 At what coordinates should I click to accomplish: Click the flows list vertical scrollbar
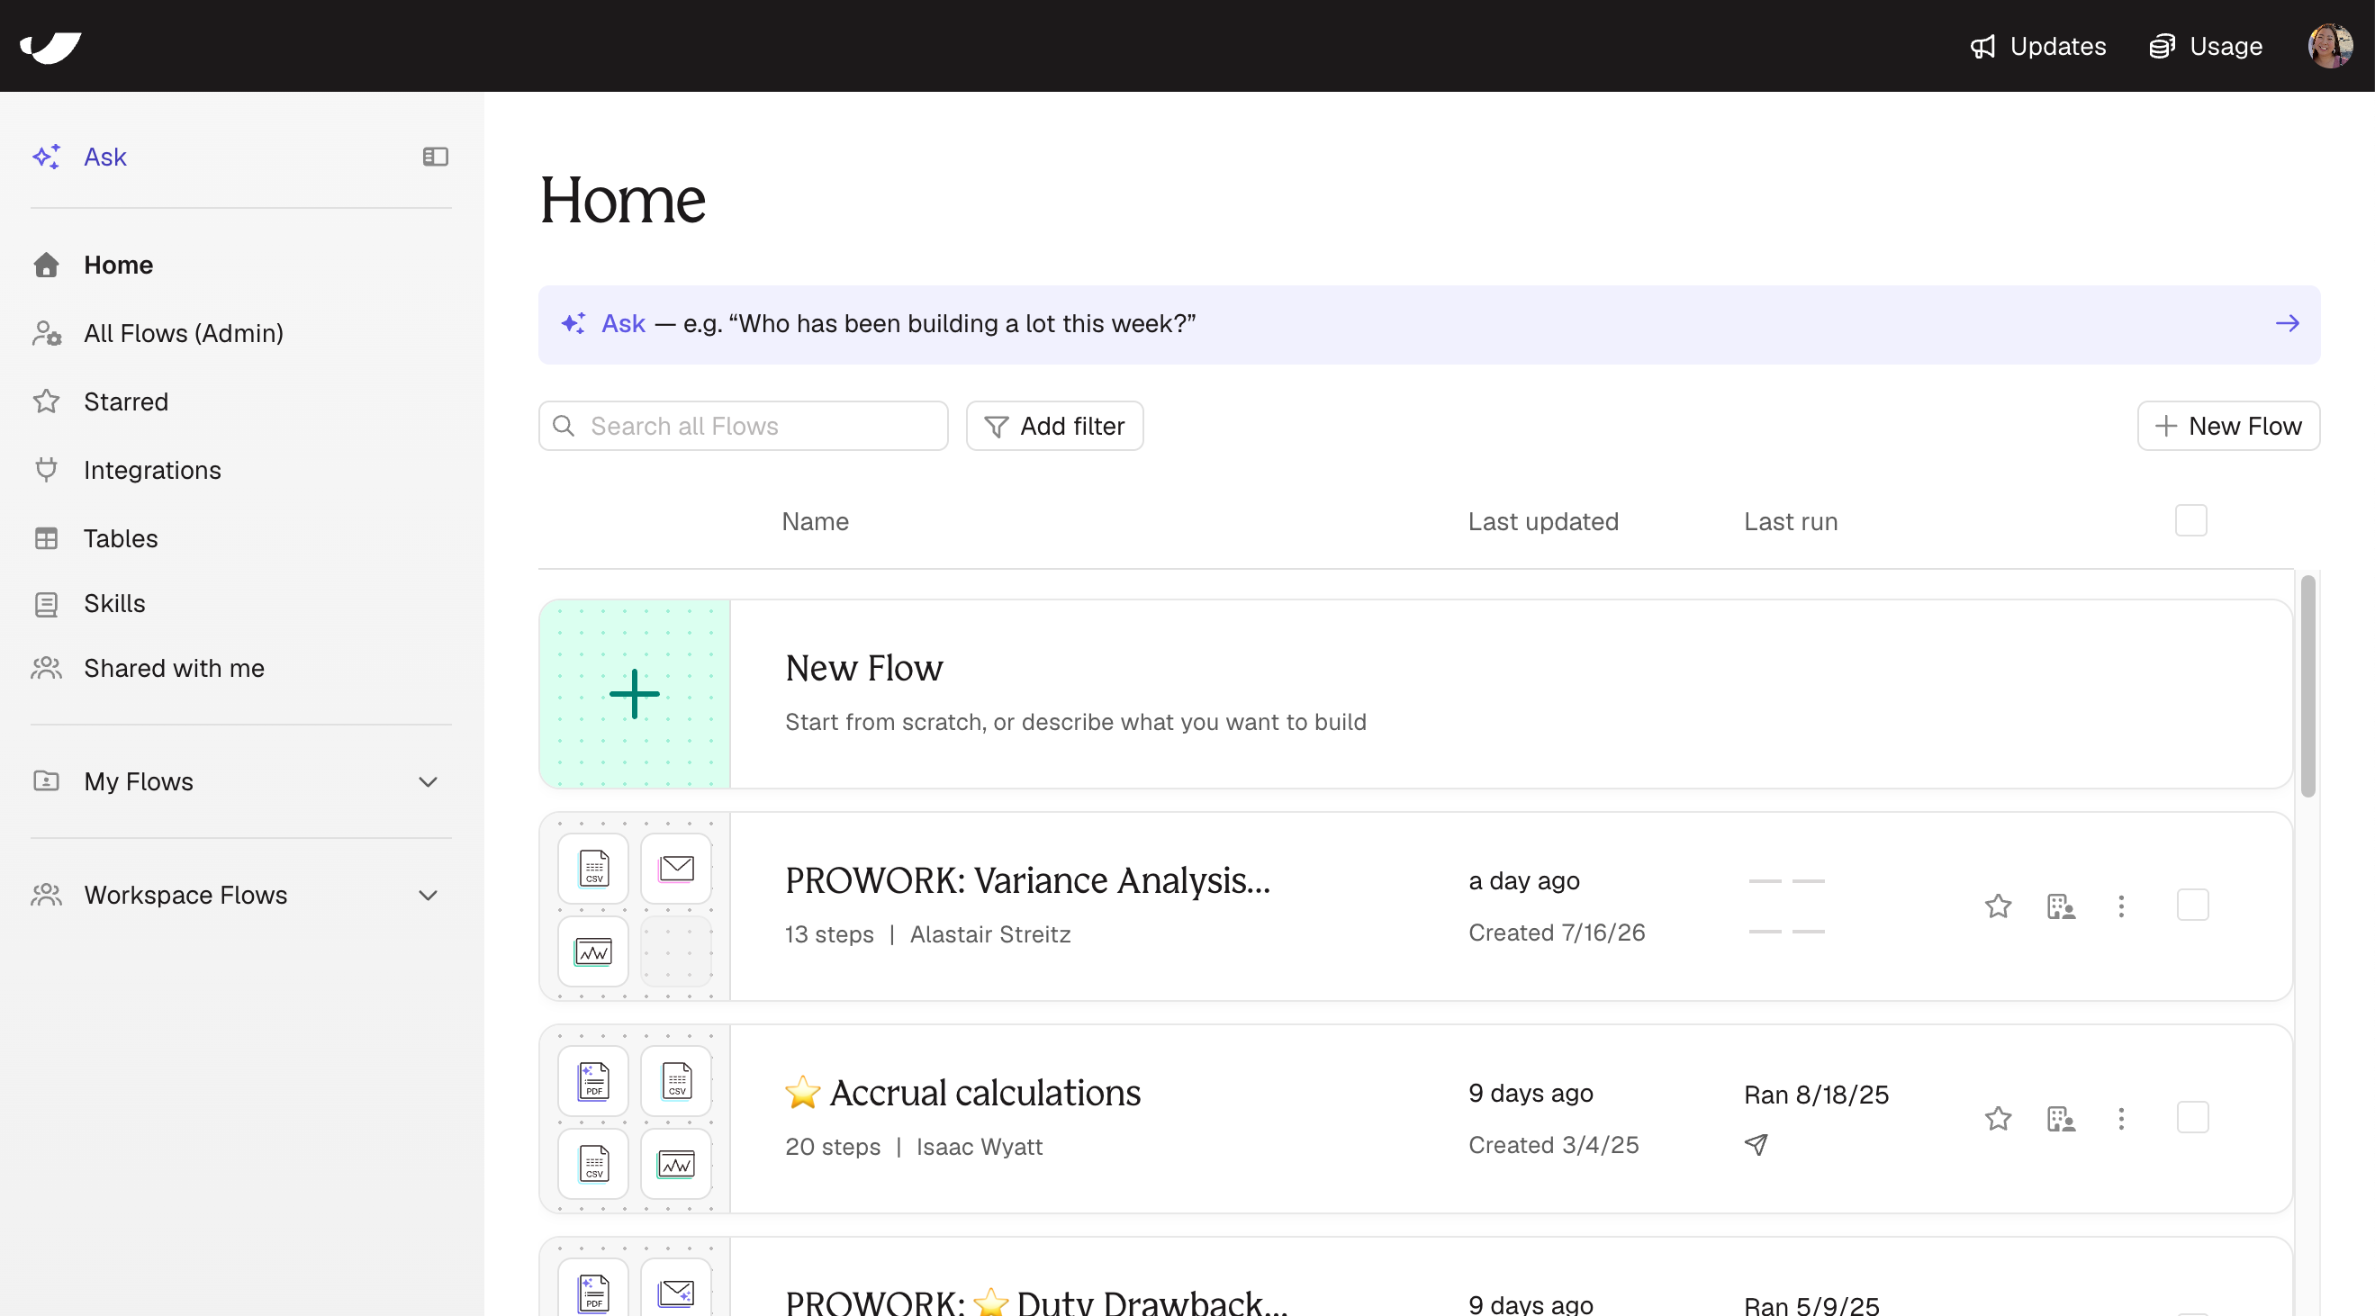tap(2307, 686)
